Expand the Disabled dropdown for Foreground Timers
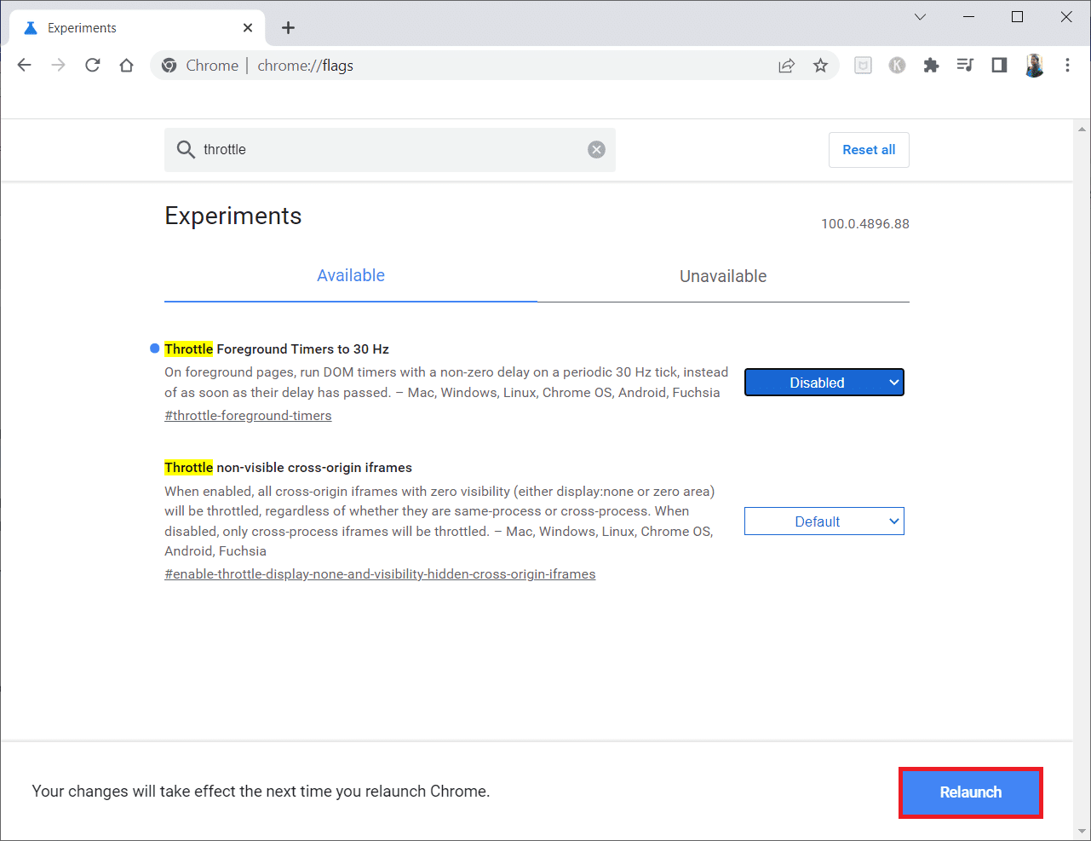The width and height of the screenshot is (1091, 841). tap(824, 383)
